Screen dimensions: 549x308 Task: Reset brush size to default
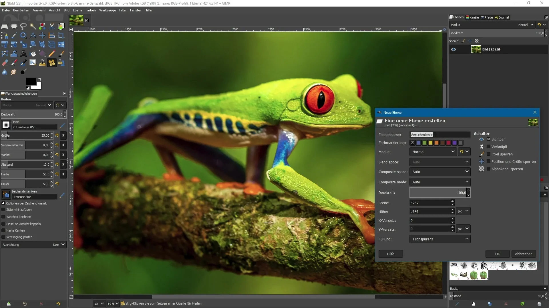coord(57,135)
